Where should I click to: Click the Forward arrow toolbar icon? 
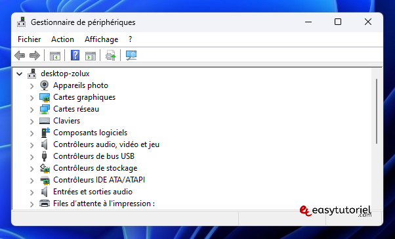(x=35, y=55)
